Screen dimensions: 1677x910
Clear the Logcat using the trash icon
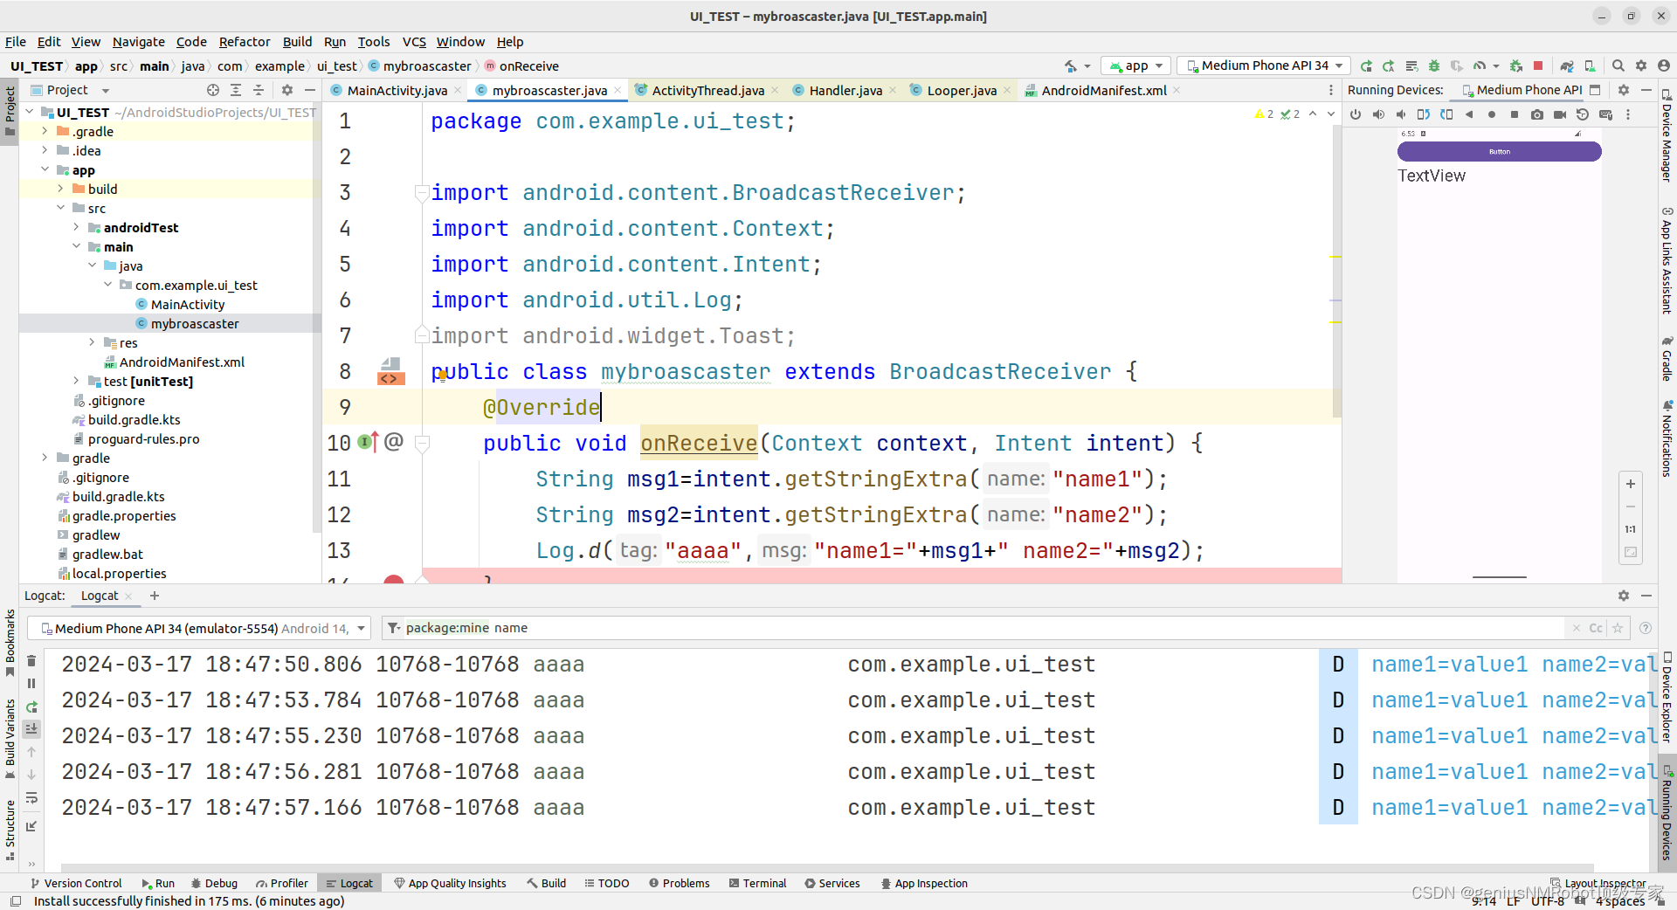(x=31, y=661)
